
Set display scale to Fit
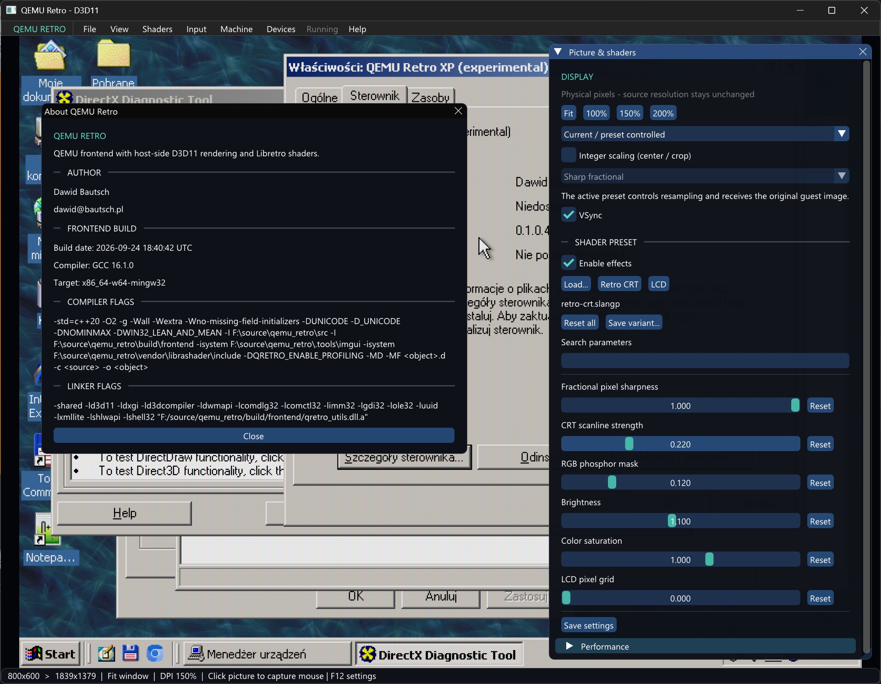click(568, 113)
